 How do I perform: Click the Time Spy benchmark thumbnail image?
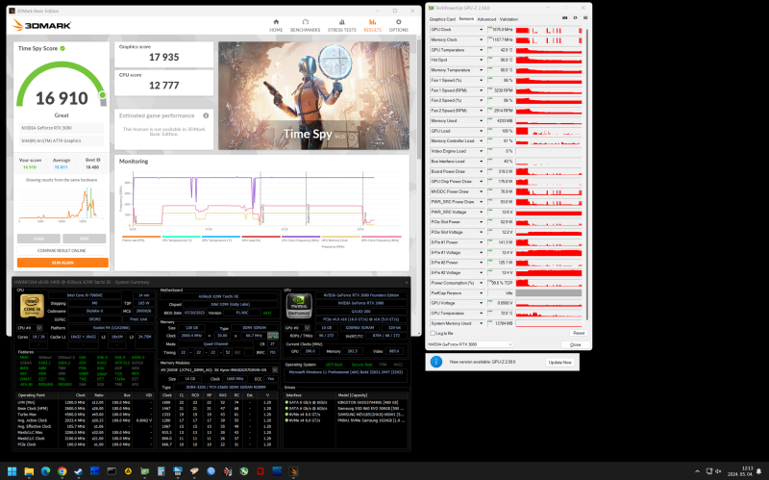click(x=314, y=95)
